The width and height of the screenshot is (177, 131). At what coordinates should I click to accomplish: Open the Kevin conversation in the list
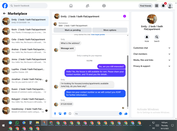pyautogui.click(x=25, y=31)
